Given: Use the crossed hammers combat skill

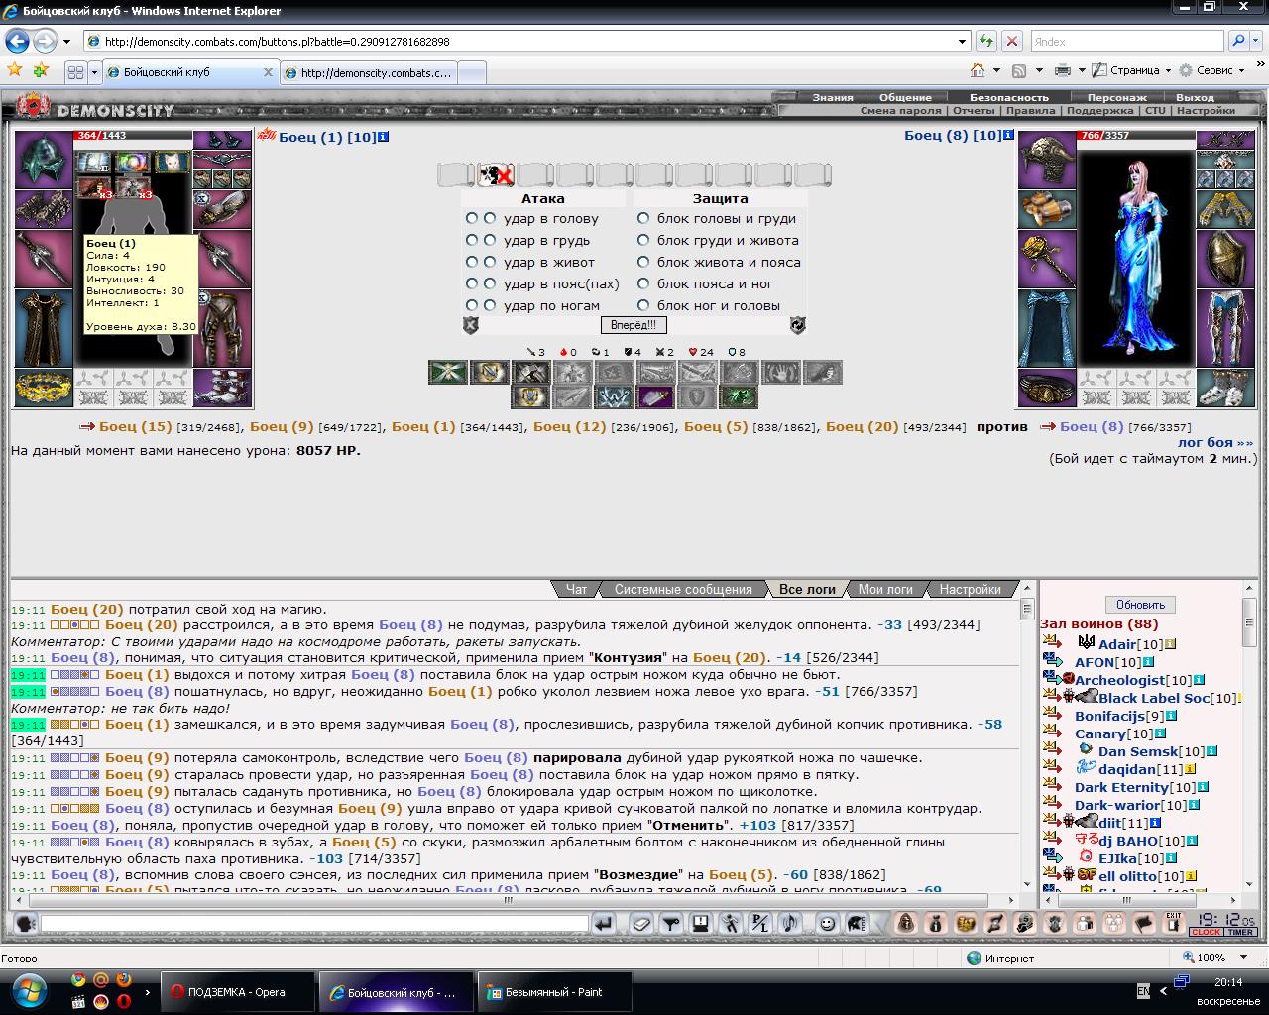Looking at the screenshot, I should 530,372.
